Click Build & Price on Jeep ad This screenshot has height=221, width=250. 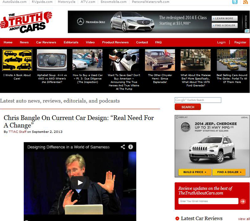195,172
